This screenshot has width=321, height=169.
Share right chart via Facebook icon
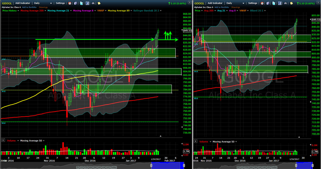click(x=280, y=3)
